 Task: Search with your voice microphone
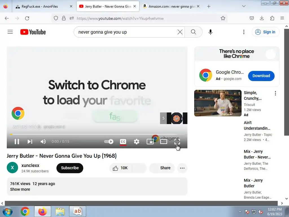click(211, 32)
